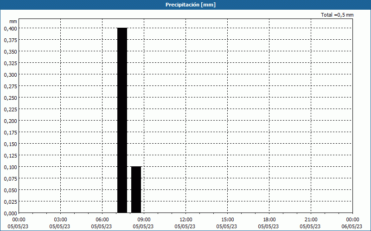Select the Total =0,5 mm label
The height and width of the screenshot is (231, 371).
[337, 15]
